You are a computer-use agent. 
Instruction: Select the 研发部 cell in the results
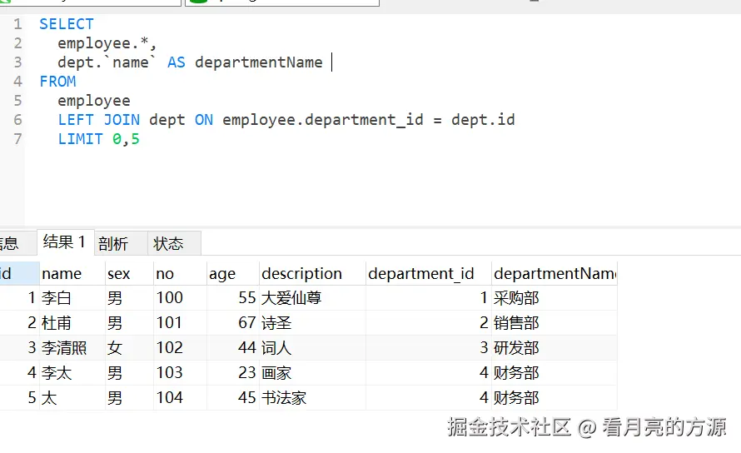516,347
